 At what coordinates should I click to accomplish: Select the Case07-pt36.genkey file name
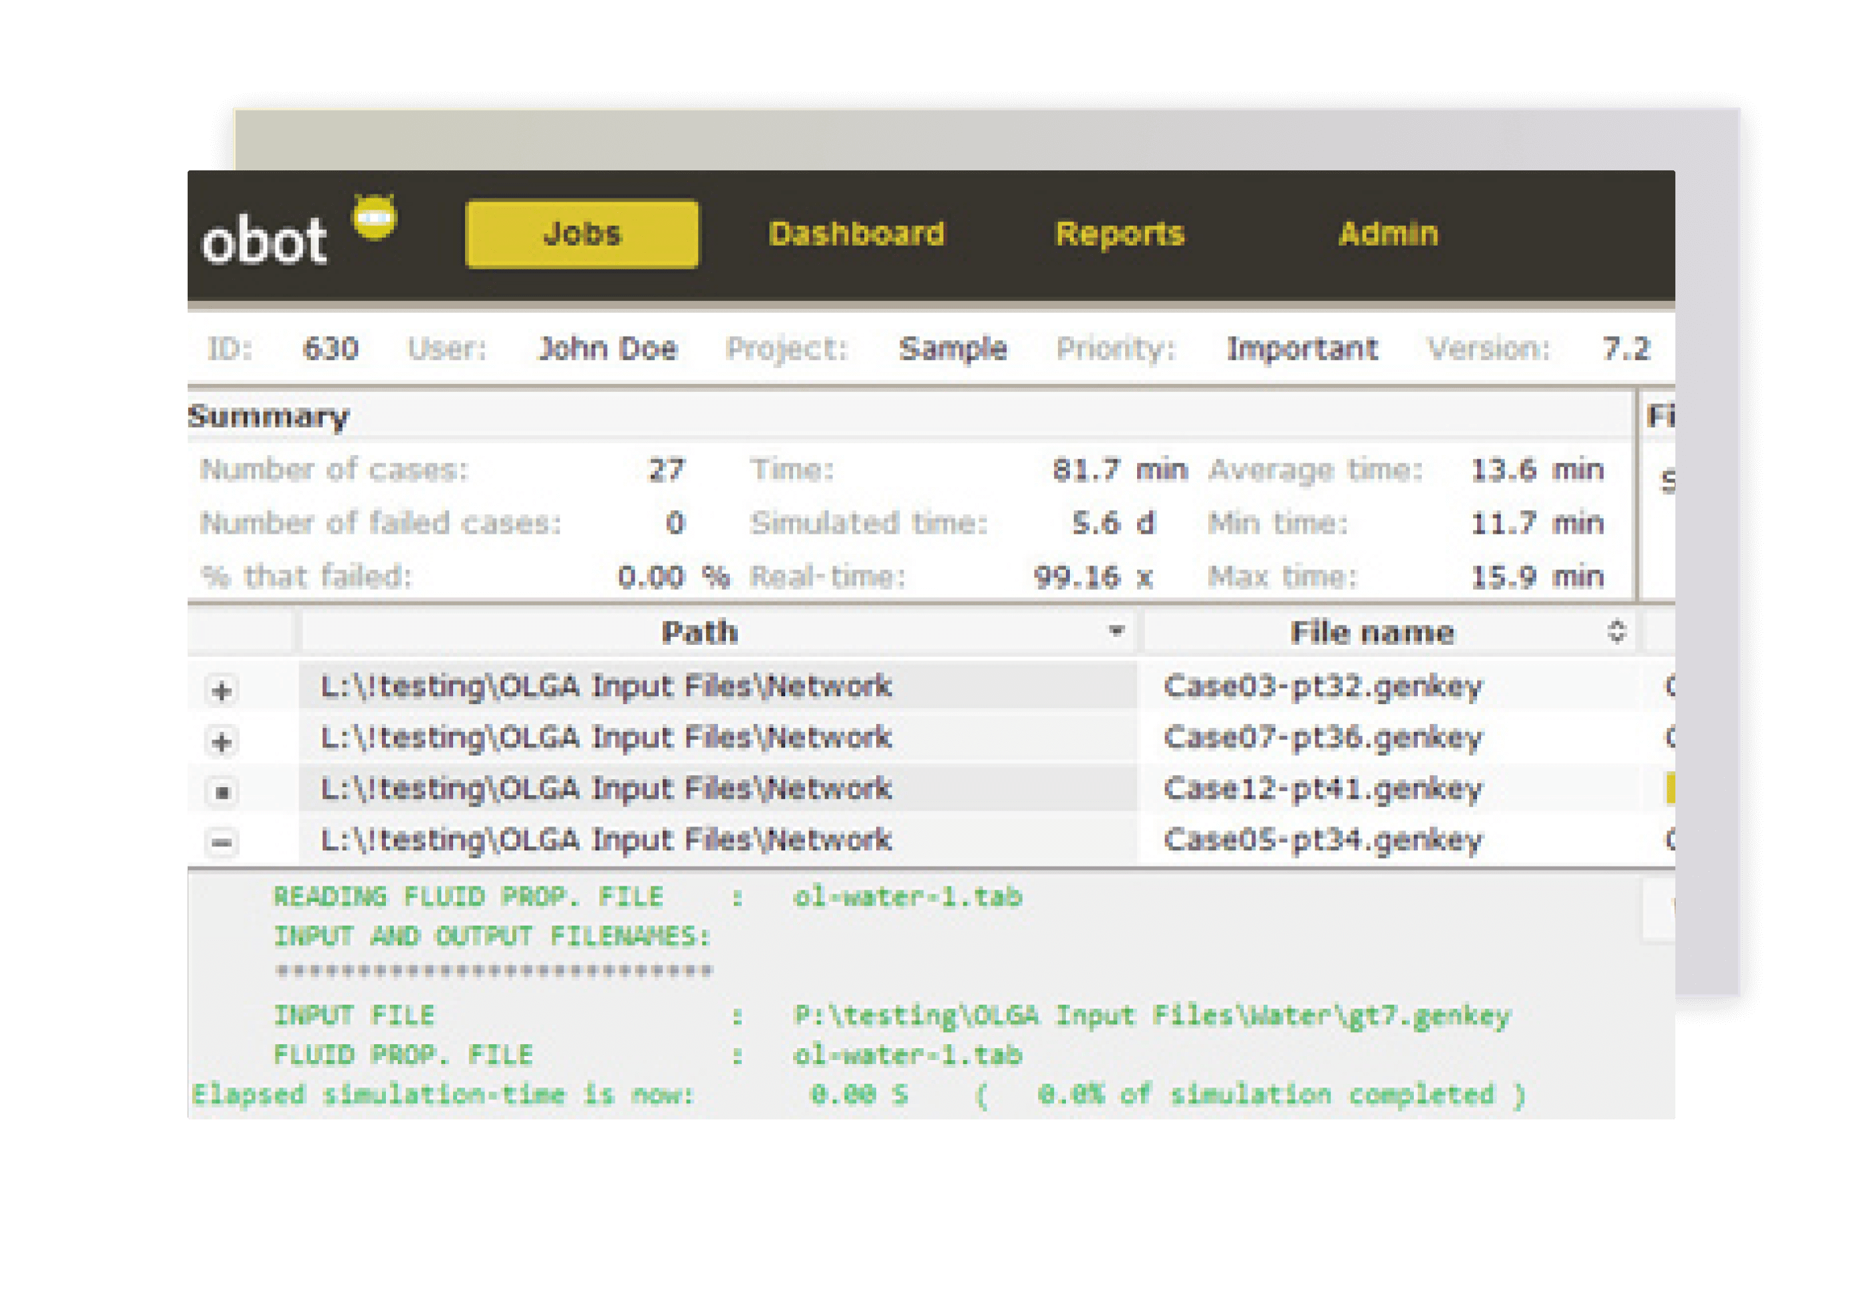point(1323,738)
